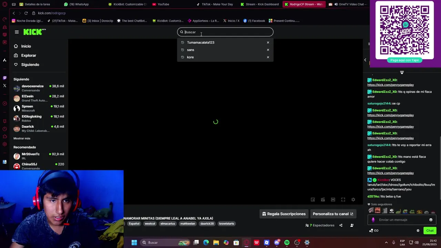Switch to the YouTube browser tab

[161, 4]
